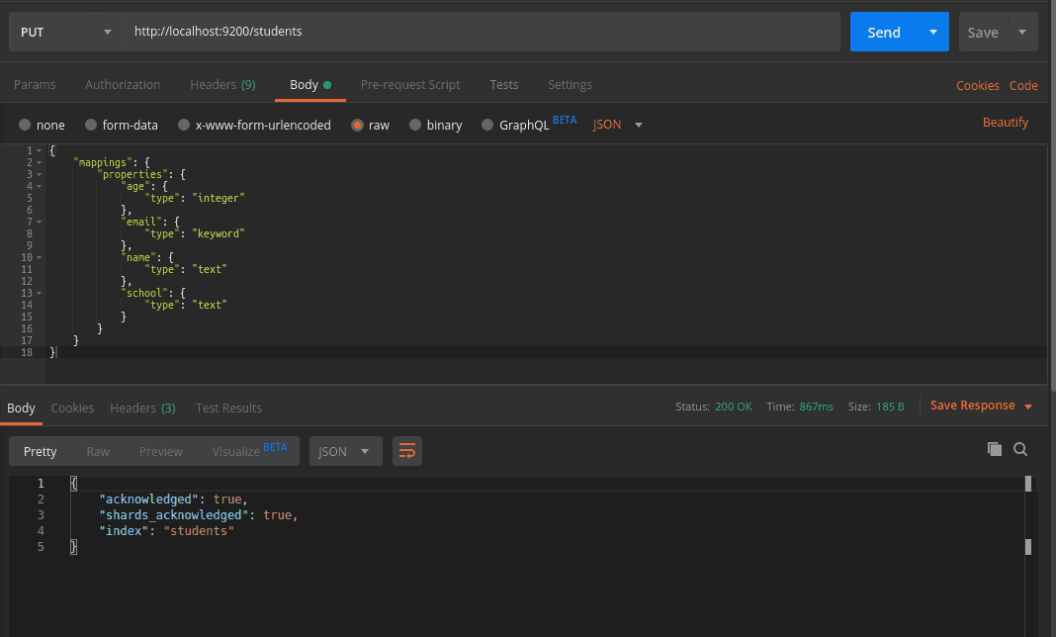Collapse the properties fold arrow on line 3
The height and width of the screenshot is (637, 1056).
[x=39, y=174]
